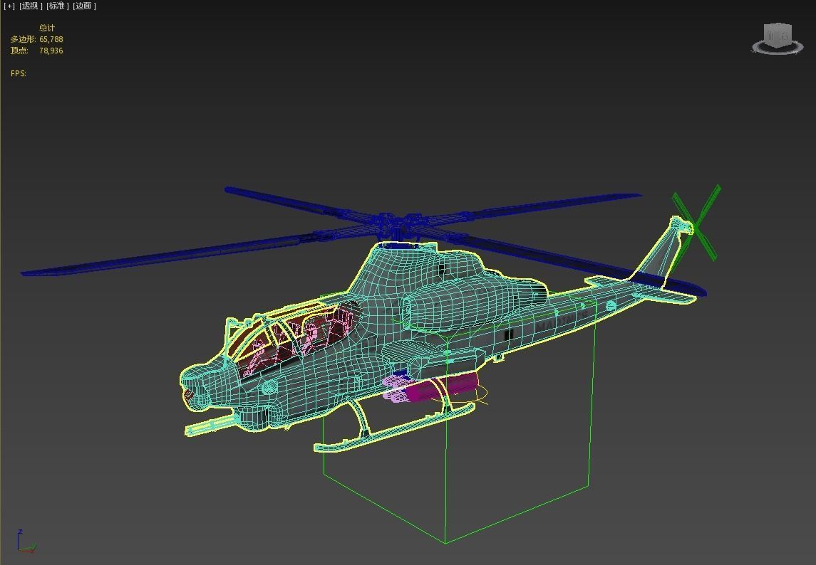Select the horizontal stabilizer on tail boom
Image resolution: width=816 pixels, height=565 pixels.
[x=665, y=297]
